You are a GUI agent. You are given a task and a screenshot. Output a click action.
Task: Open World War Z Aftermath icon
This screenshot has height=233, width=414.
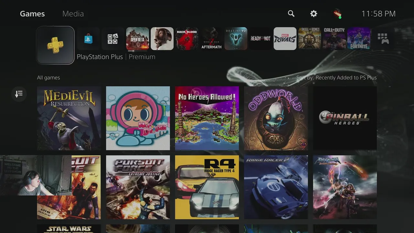[211, 39]
